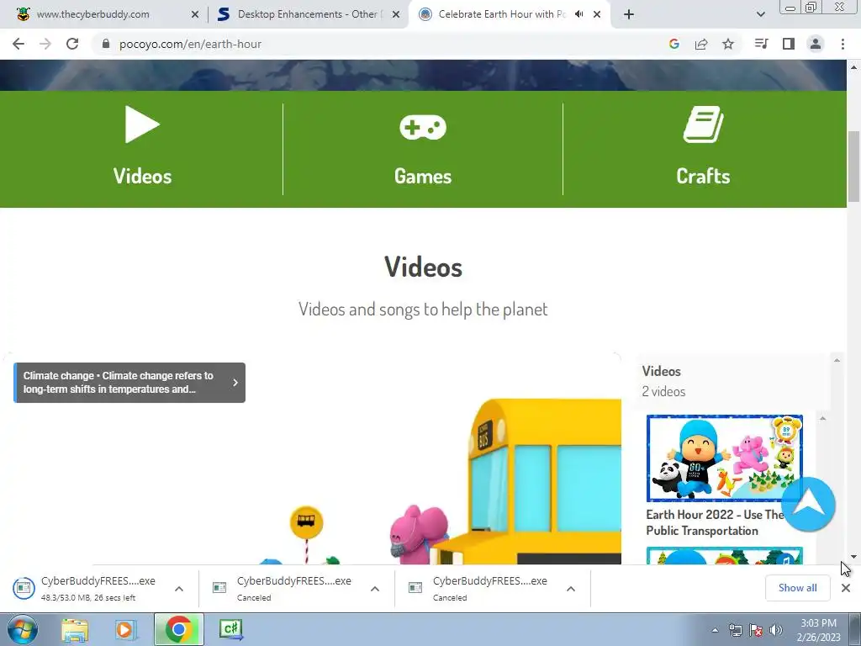The image size is (861, 646).
Task: Click the Chrome taskbar icon
Action: point(178,629)
